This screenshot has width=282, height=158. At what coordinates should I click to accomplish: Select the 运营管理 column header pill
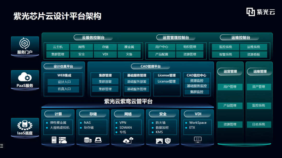(230, 72)
